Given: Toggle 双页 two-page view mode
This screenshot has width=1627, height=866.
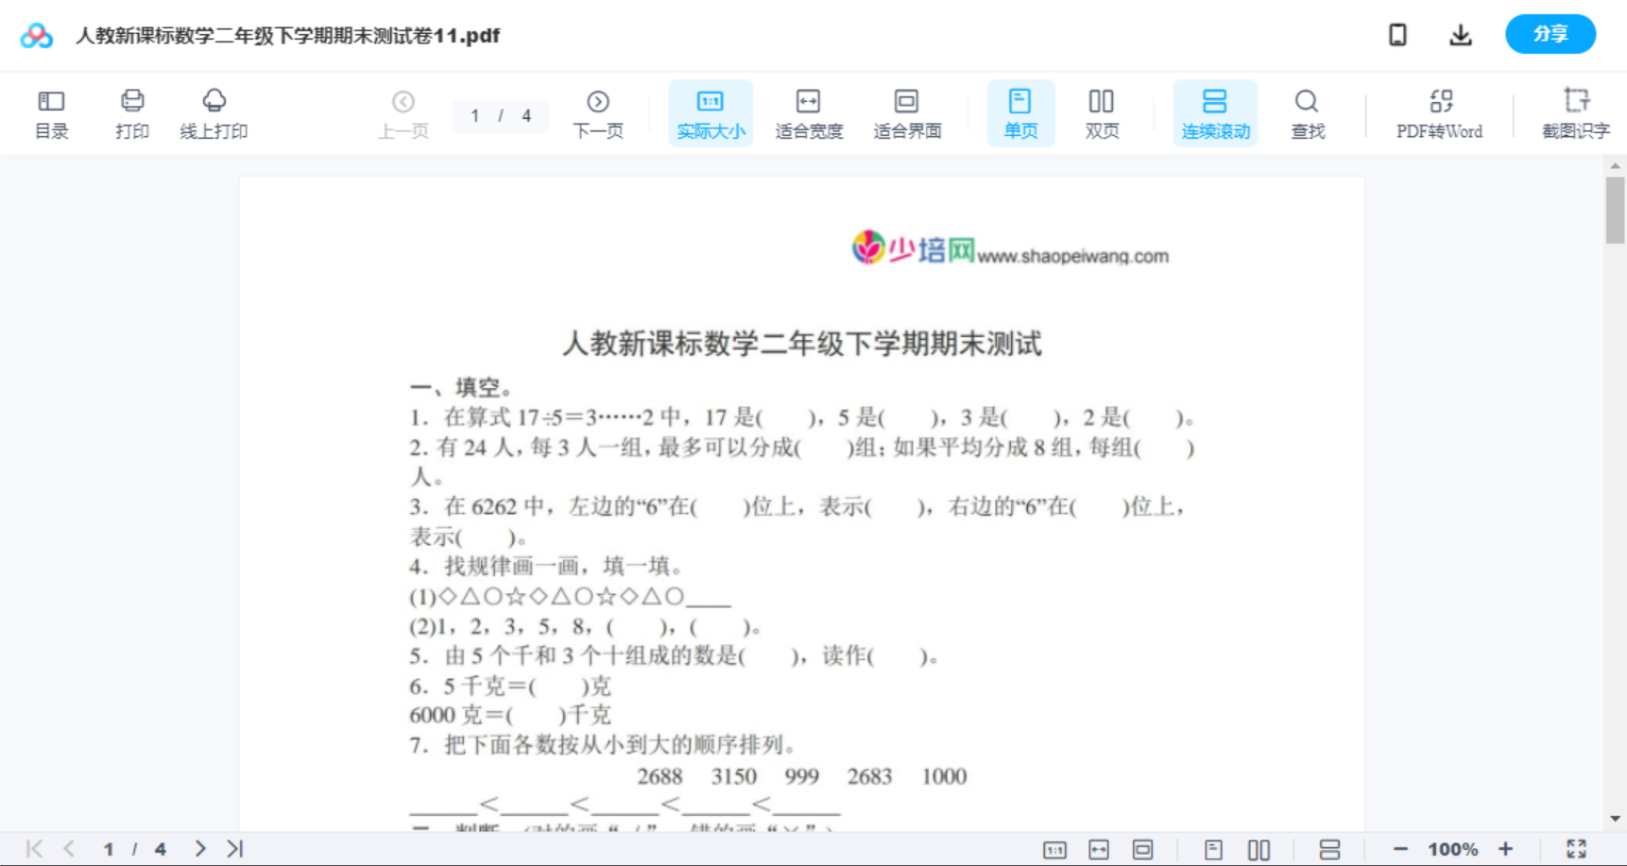Looking at the screenshot, I should (1101, 112).
